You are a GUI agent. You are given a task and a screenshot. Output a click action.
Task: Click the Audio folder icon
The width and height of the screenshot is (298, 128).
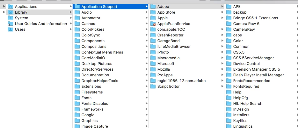click(x=77, y=12)
